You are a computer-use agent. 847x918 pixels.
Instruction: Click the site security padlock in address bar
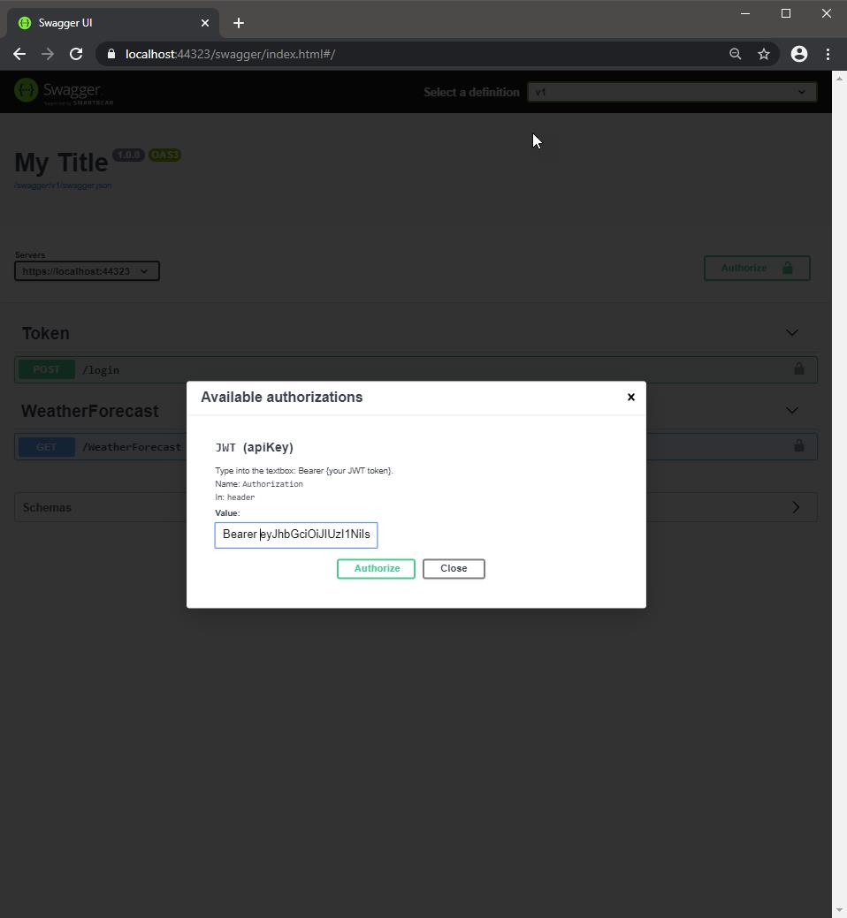pos(111,54)
